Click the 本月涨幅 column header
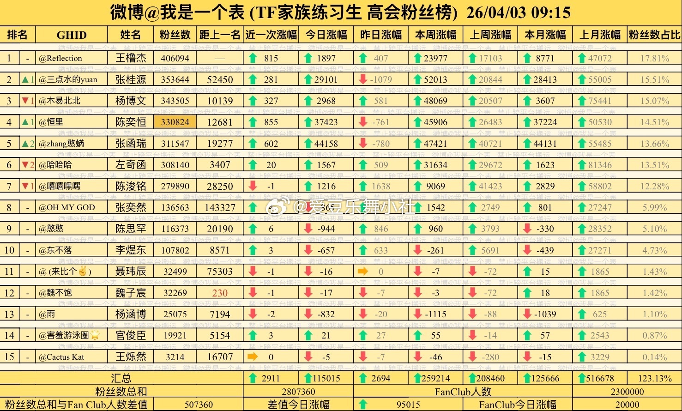Image resolution: width=682 pixels, height=411 pixels. [545, 35]
